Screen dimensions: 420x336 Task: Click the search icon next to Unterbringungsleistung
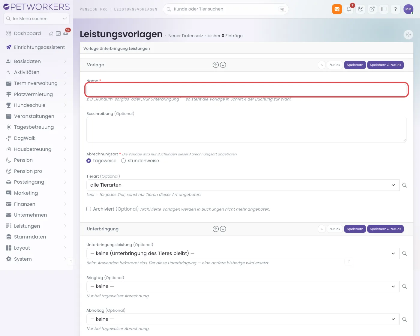(x=404, y=253)
